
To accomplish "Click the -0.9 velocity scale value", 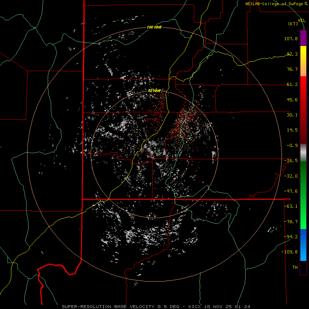I will pos(292,146).
